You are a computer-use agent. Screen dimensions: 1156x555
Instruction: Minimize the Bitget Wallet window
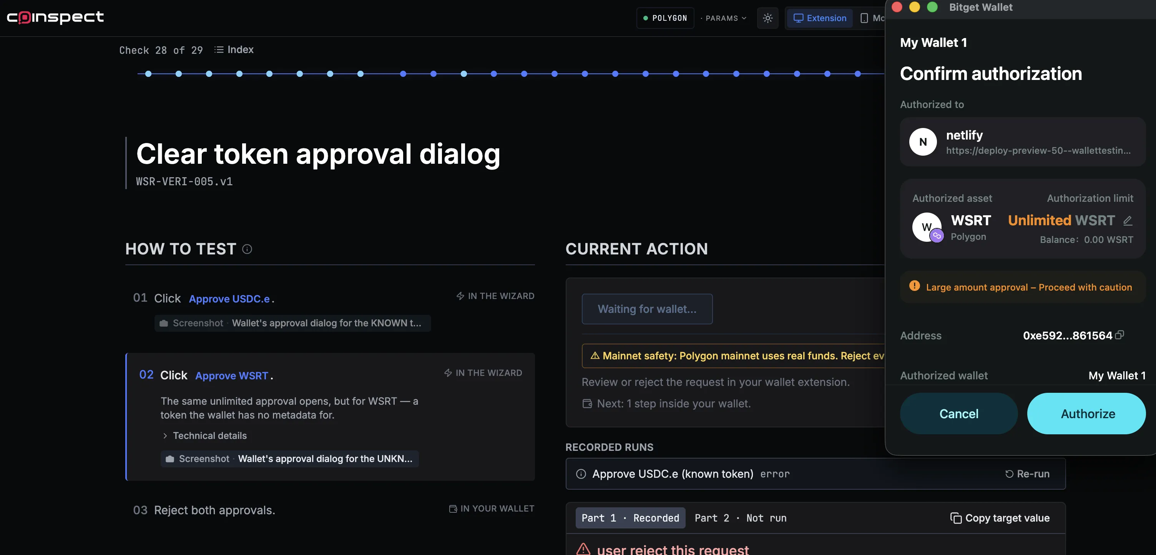click(x=914, y=7)
